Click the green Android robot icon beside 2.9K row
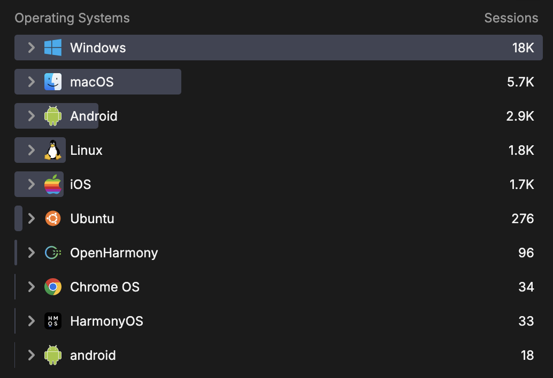 pos(52,116)
